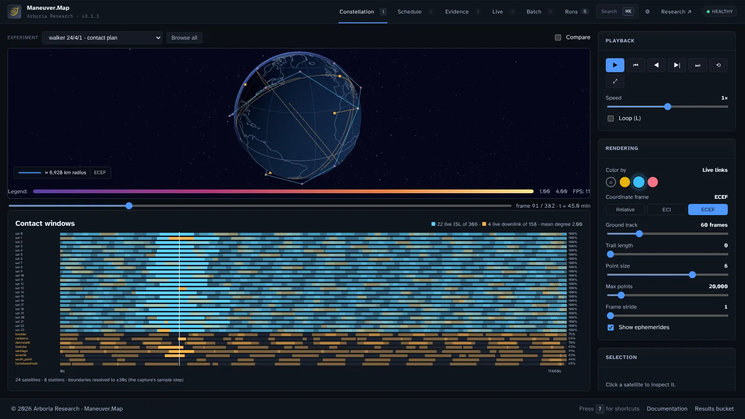Click the fullscreen expand icon
Screen dimensions: 745x419
(615, 81)
